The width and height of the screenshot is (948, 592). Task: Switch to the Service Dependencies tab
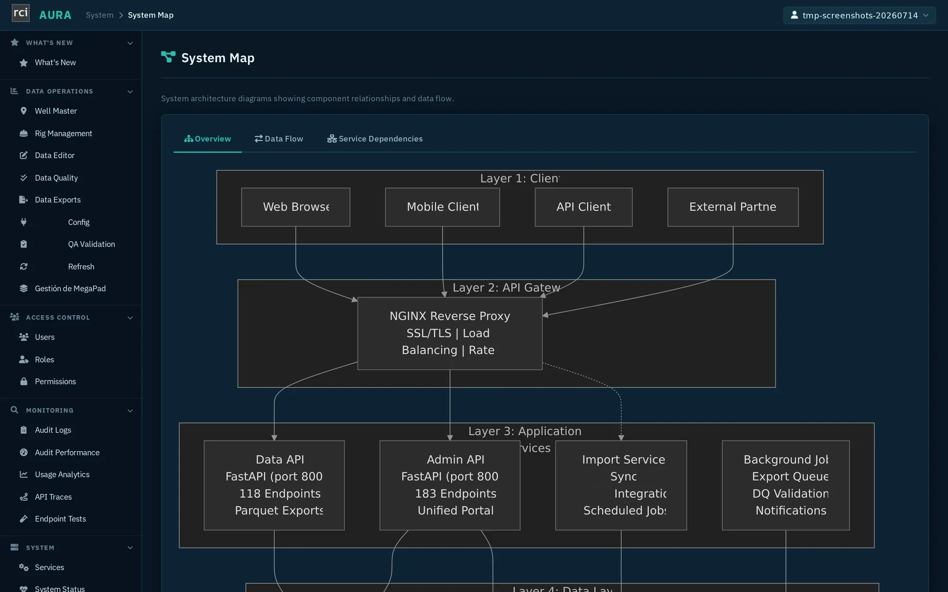click(x=375, y=139)
